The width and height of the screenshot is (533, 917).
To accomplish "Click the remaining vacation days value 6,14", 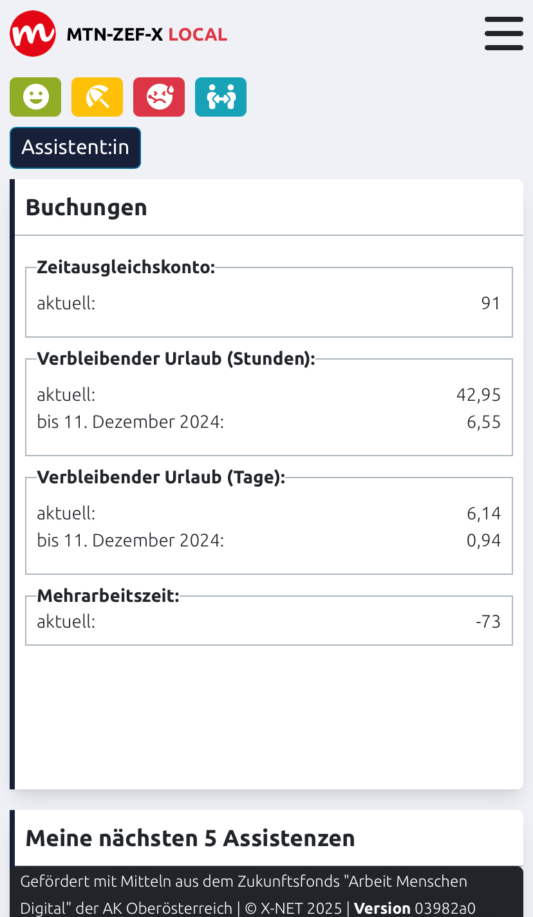I will [483, 514].
